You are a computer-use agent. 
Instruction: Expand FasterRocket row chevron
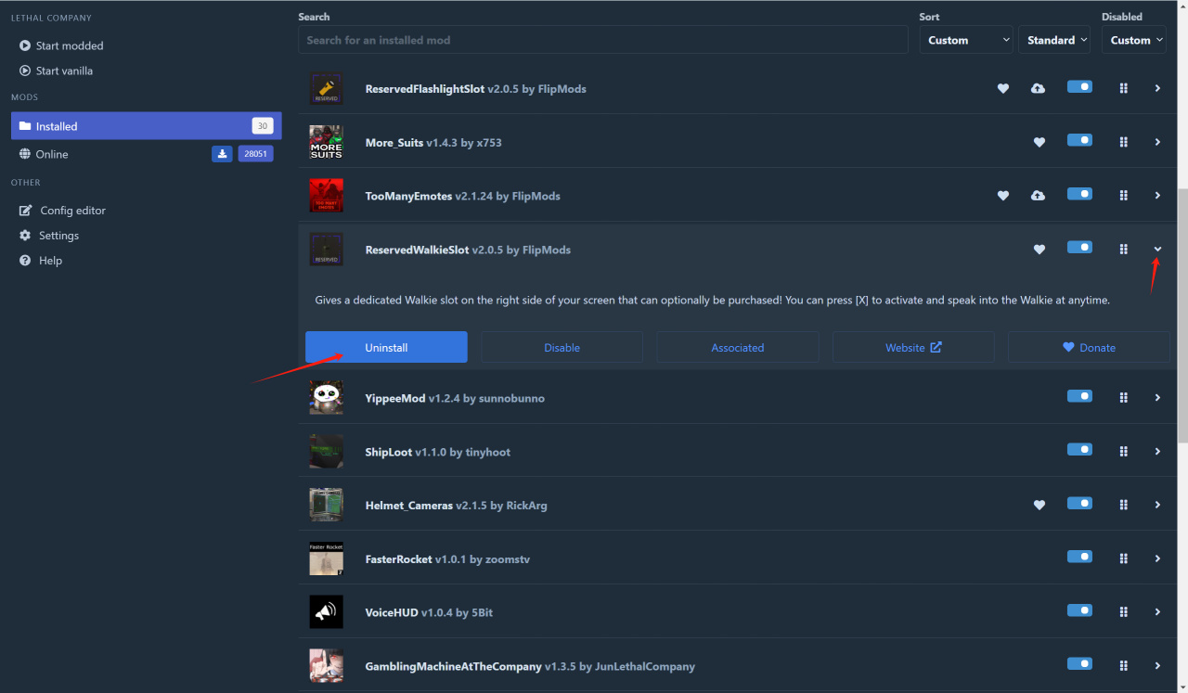tap(1157, 558)
